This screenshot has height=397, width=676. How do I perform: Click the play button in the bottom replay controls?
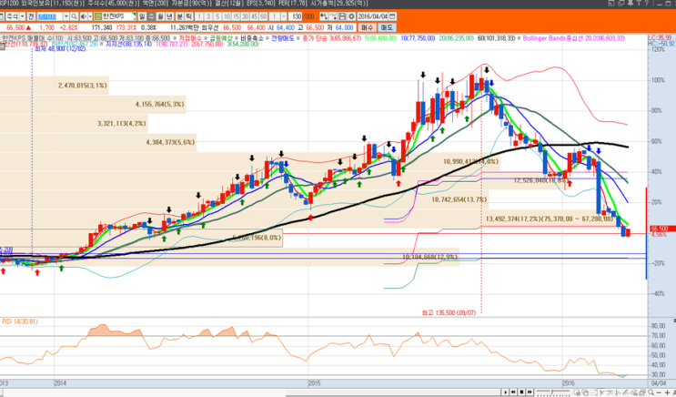(505, 392)
